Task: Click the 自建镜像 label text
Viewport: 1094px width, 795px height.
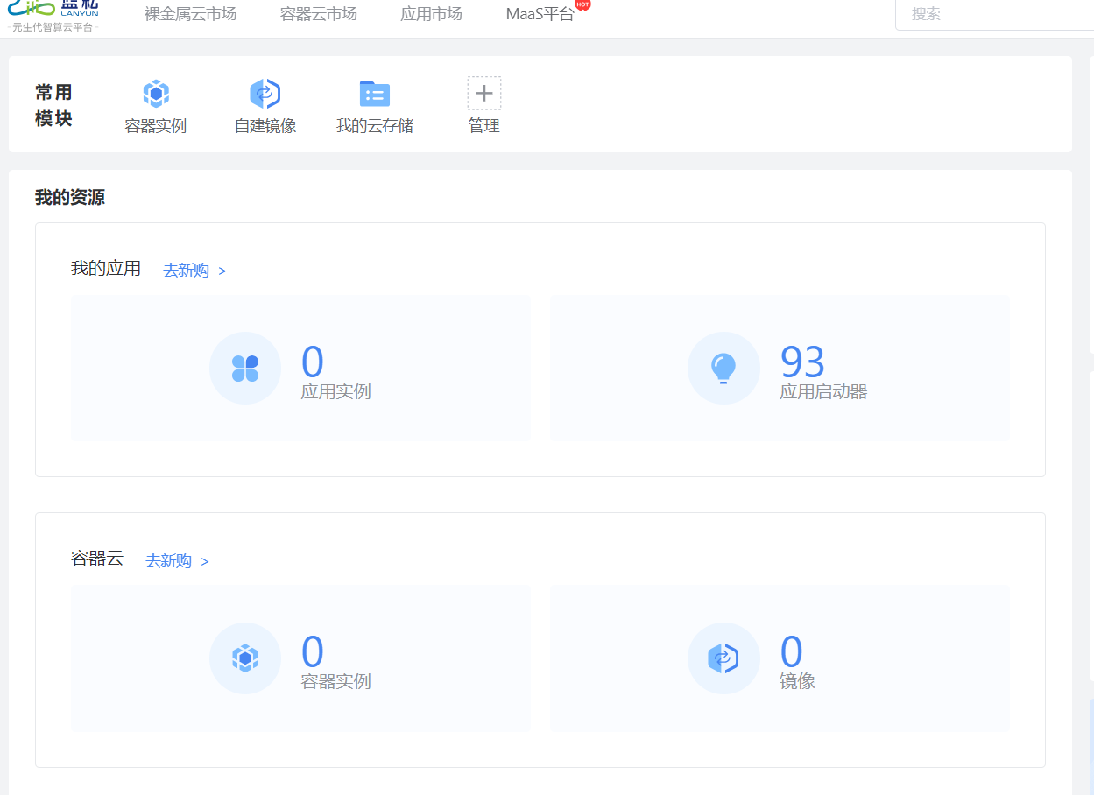Action: 265,126
